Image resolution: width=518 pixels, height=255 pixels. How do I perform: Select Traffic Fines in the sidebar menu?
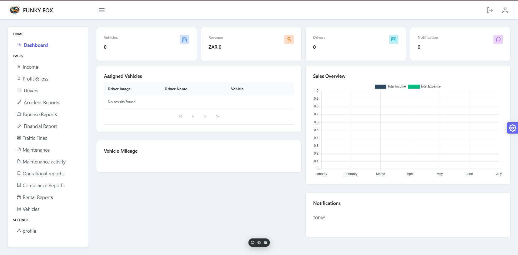coord(35,138)
